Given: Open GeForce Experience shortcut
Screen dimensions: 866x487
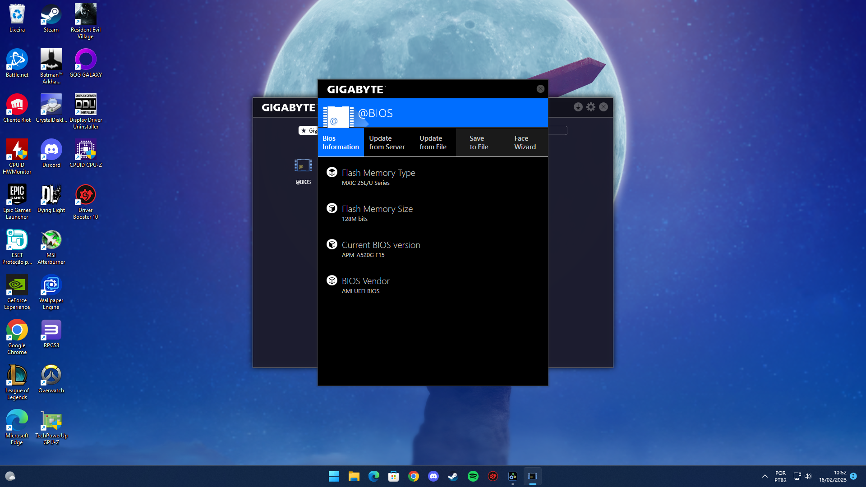Looking at the screenshot, I should 17,292.
